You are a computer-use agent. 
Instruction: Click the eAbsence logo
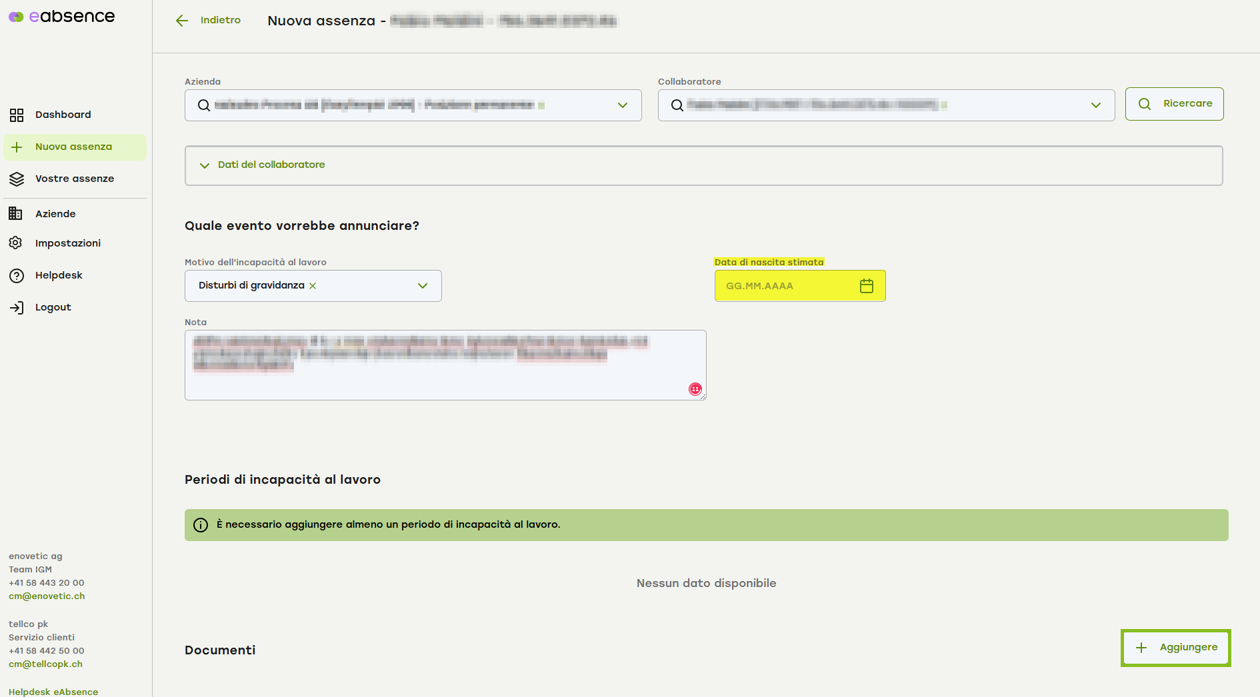[61, 17]
